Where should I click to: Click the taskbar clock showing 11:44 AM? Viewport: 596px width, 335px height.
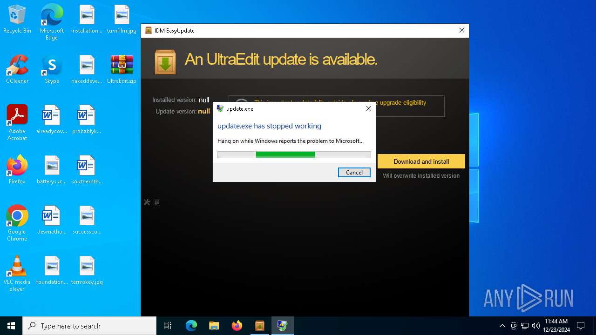[556, 326]
